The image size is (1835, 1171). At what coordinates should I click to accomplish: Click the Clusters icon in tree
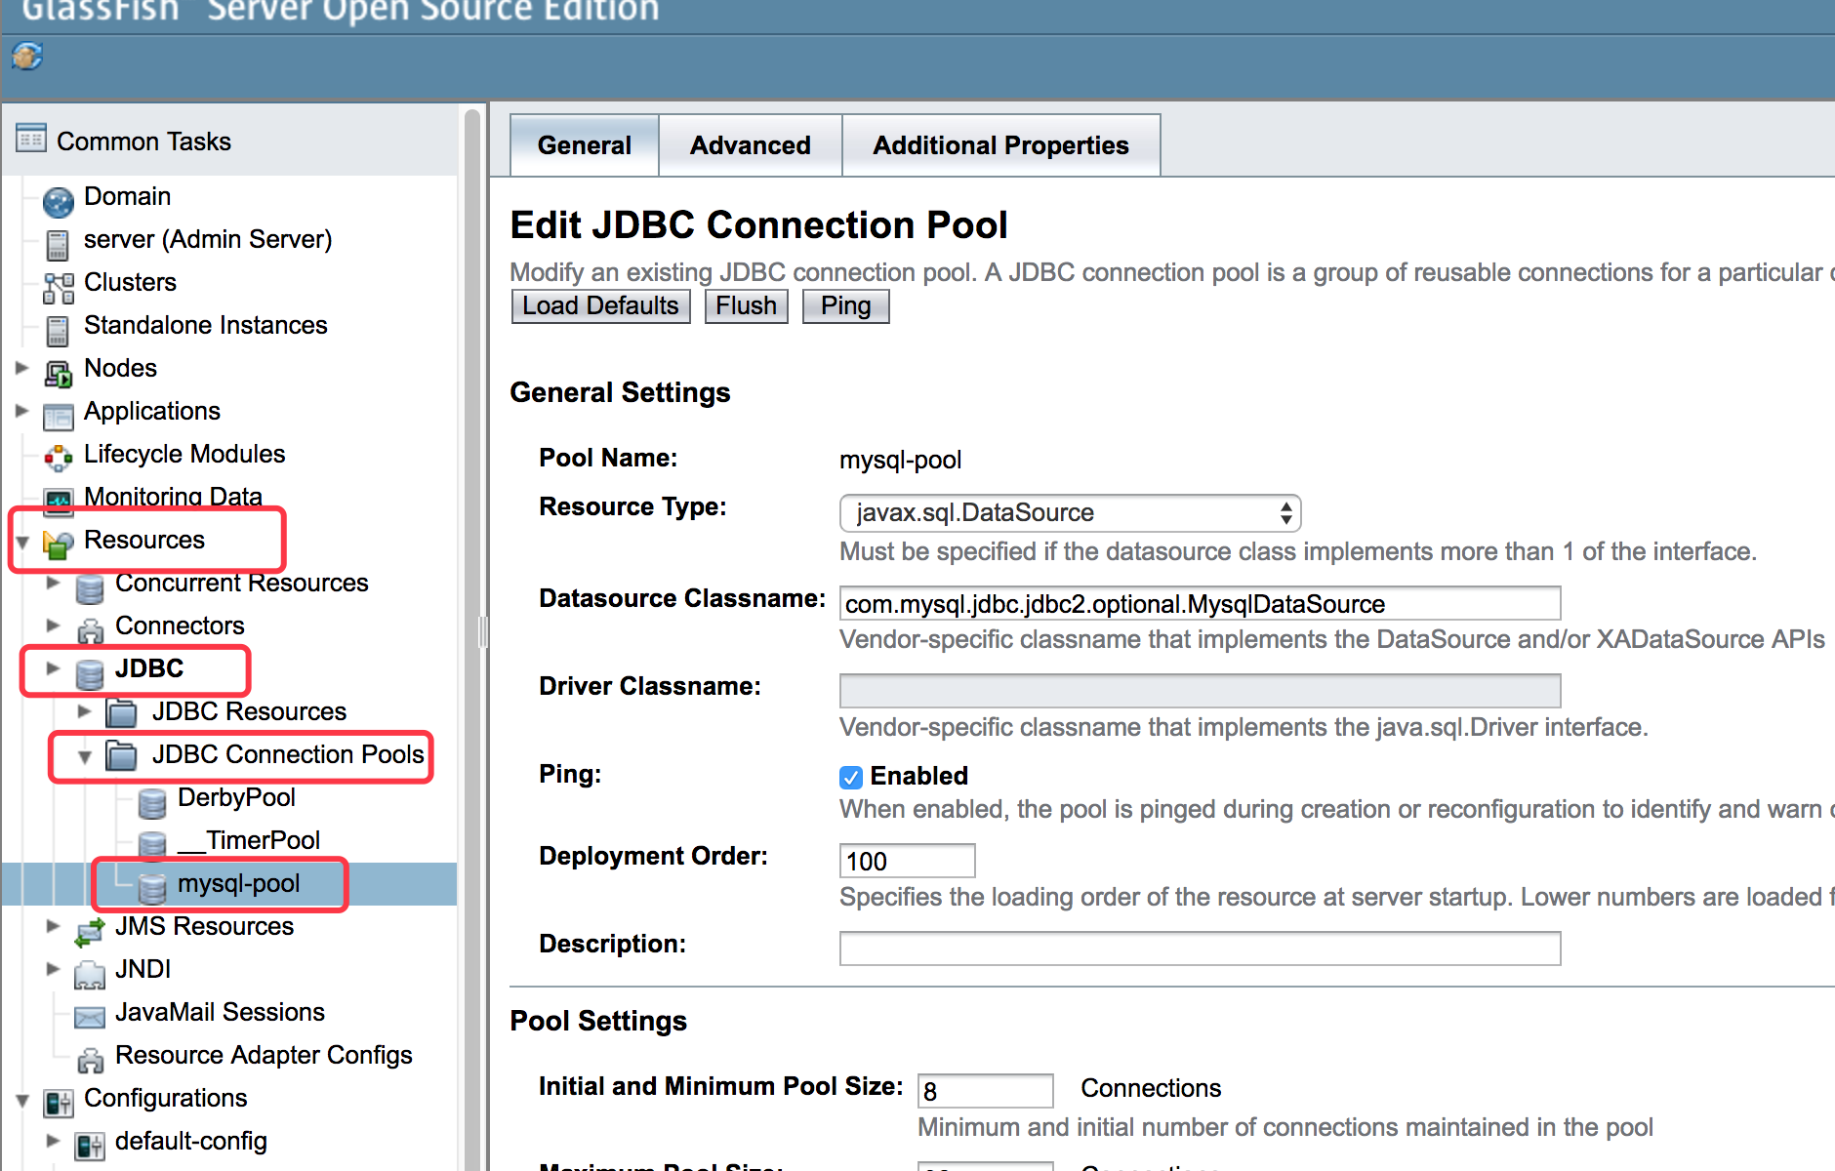tap(58, 287)
